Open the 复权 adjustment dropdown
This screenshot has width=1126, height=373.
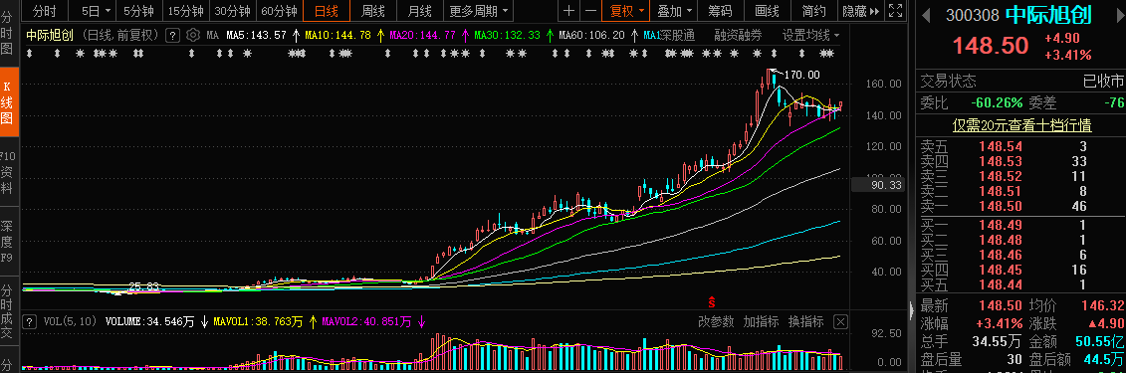(x=627, y=11)
